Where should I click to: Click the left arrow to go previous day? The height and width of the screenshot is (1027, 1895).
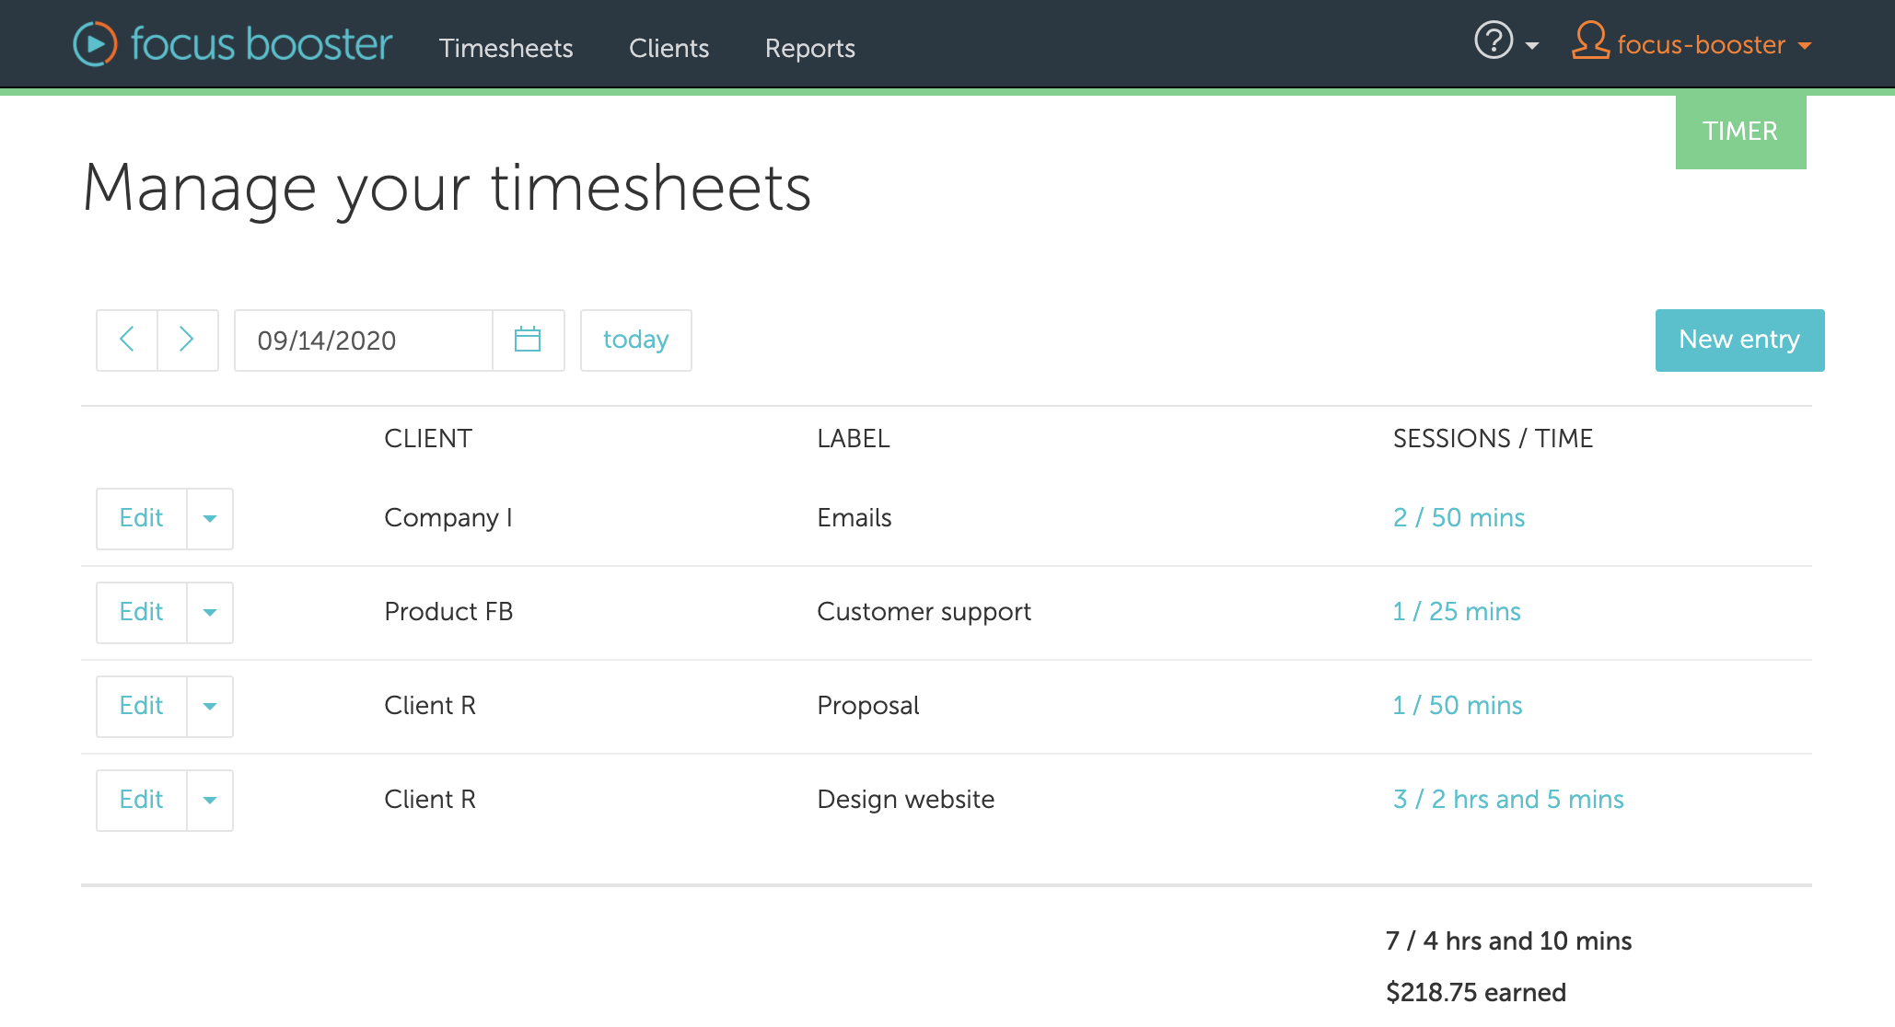[x=125, y=340]
